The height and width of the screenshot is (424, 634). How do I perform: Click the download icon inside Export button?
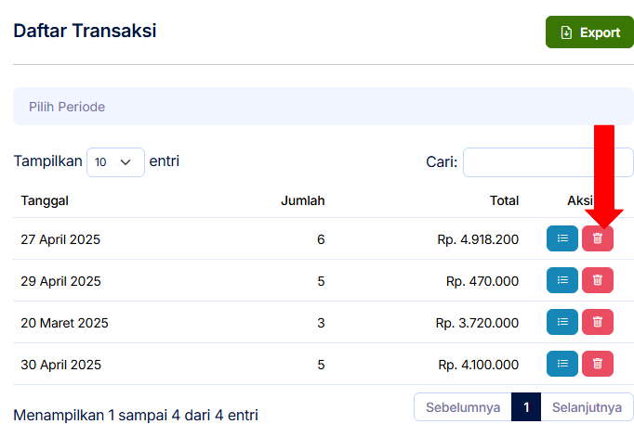(566, 32)
